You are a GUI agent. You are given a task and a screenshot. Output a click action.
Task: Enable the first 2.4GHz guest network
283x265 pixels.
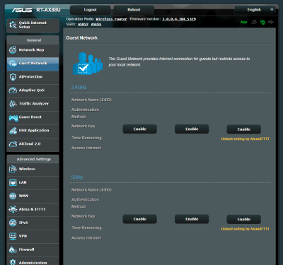tap(140, 129)
